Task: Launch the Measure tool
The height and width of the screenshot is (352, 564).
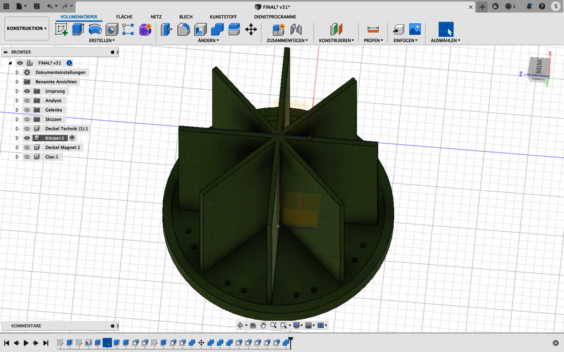Action: pyautogui.click(x=373, y=29)
